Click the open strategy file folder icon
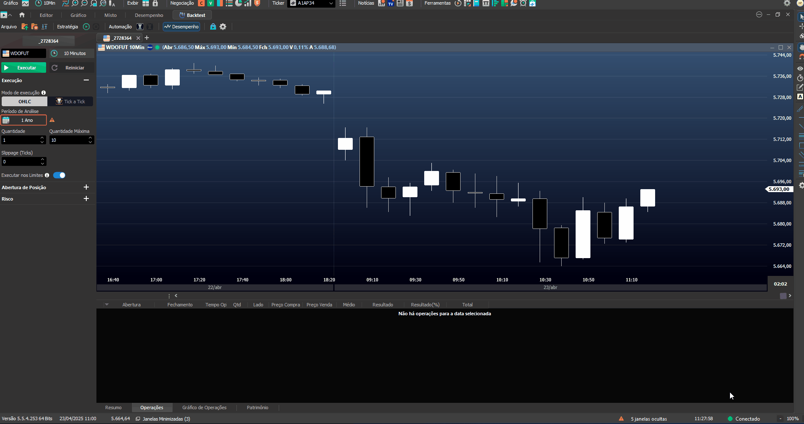Image resolution: width=804 pixels, height=424 pixels. pos(25,27)
